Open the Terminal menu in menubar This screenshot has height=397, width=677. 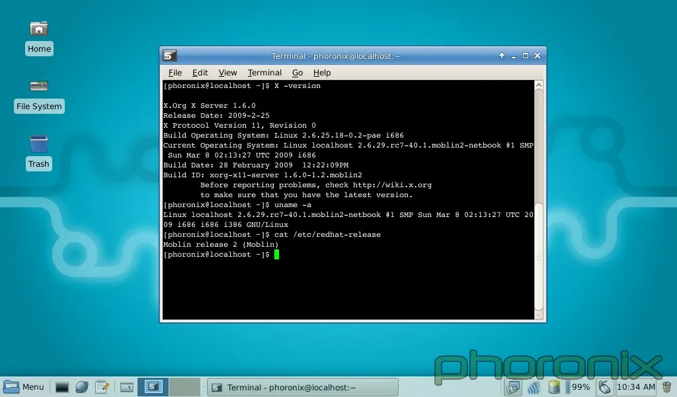[x=264, y=73]
